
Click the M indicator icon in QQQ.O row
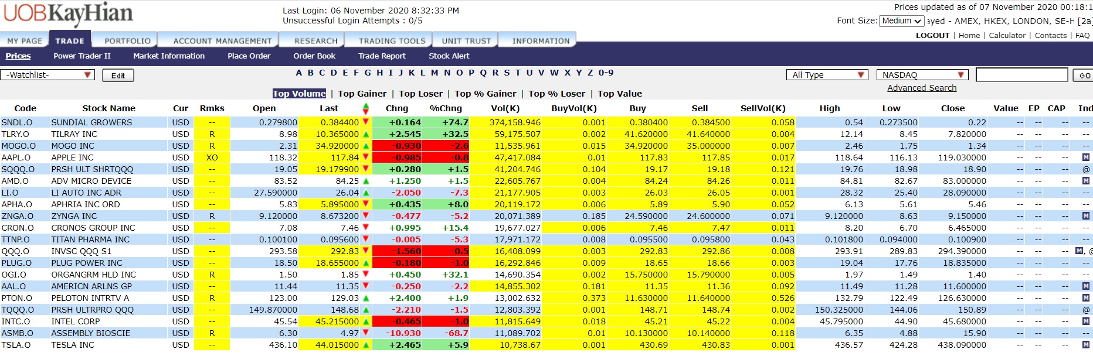tap(1079, 251)
